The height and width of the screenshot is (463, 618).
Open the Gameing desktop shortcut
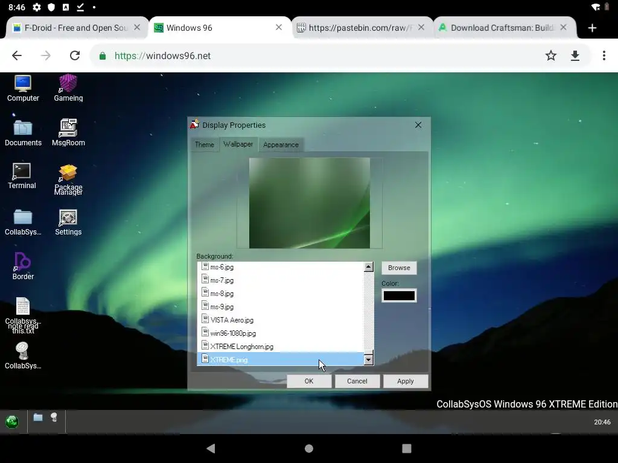68,88
